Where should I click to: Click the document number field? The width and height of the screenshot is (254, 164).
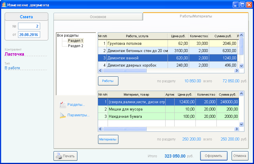tap(29, 26)
